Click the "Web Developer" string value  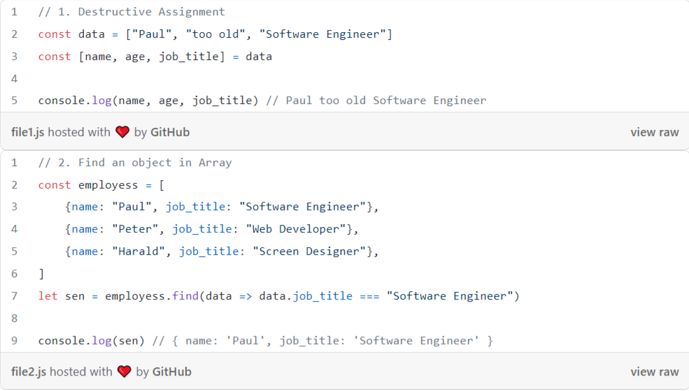click(x=296, y=229)
